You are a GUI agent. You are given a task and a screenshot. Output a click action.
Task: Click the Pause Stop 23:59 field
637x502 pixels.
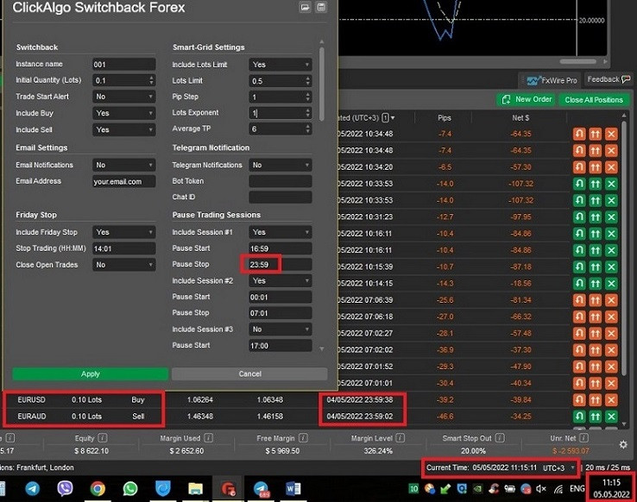[281, 265]
